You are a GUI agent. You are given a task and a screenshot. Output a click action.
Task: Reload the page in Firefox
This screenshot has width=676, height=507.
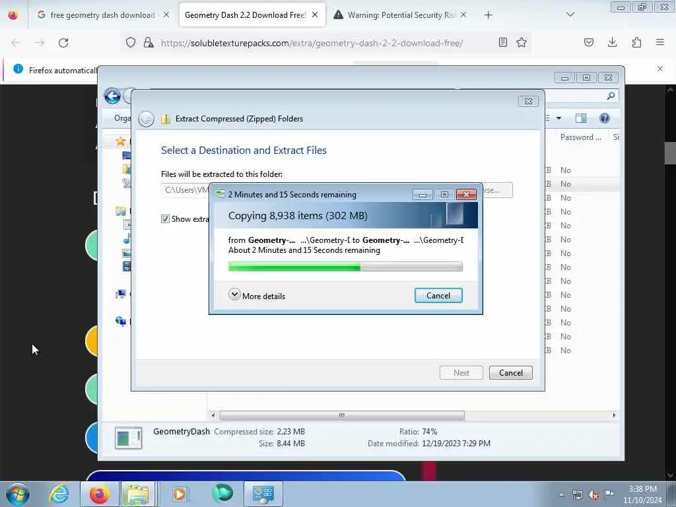pos(63,43)
